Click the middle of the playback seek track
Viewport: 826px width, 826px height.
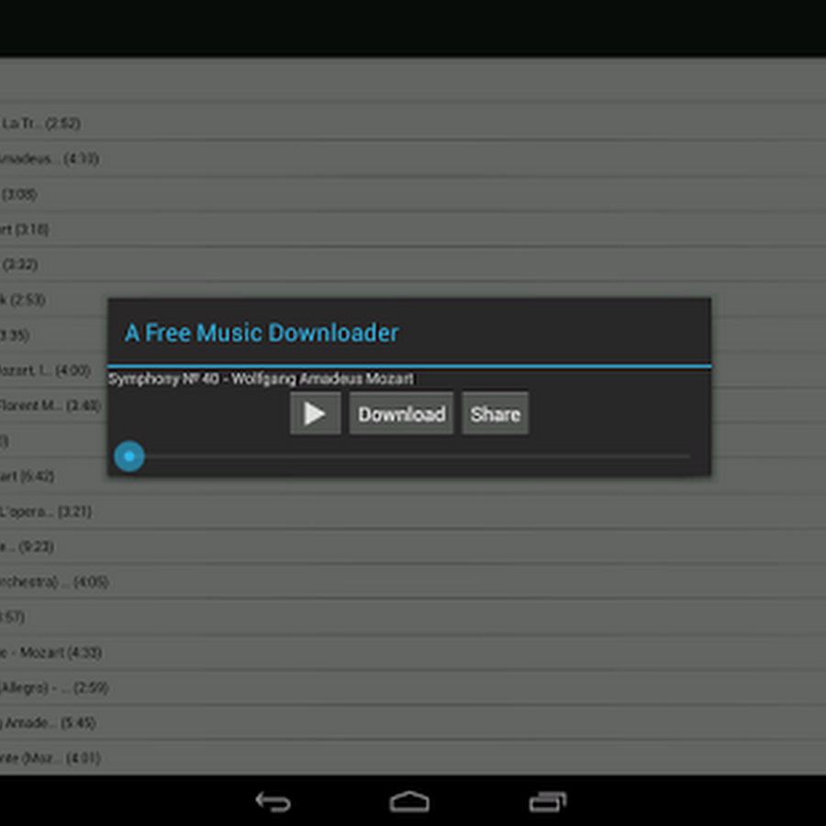[410, 456]
